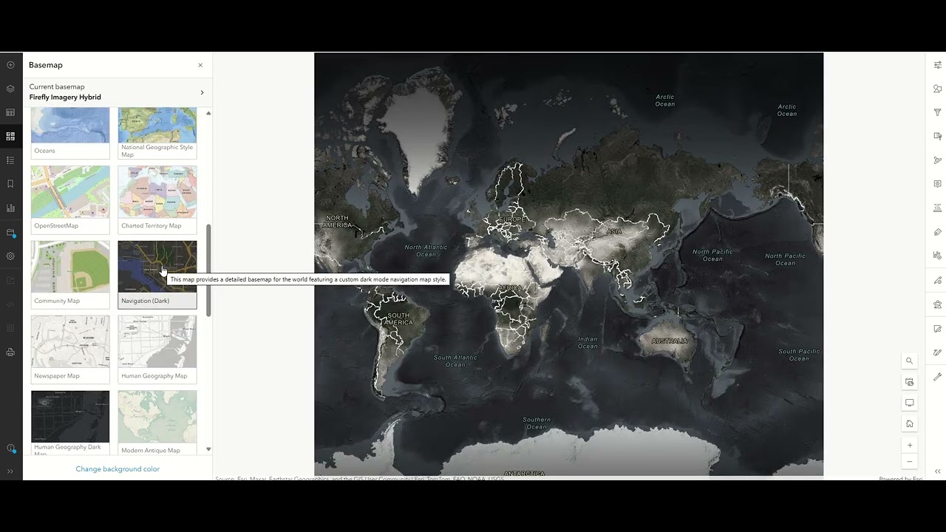The width and height of the screenshot is (946, 532).
Task: Click the Print icon in left toolbar
Action: pos(10,352)
